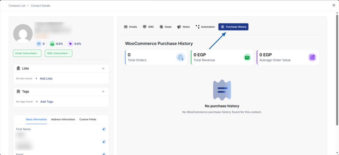
Task: Open the SMS: Subscribed status dropdown
Action: click(58, 53)
